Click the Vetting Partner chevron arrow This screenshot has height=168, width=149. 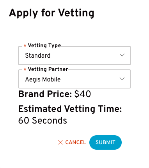point(122,79)
